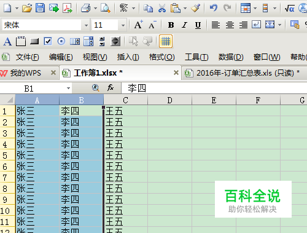The width and height of the screenshot is (307, 233).
Task: Save the workbook with floppy icon
Action: point(40,8)
